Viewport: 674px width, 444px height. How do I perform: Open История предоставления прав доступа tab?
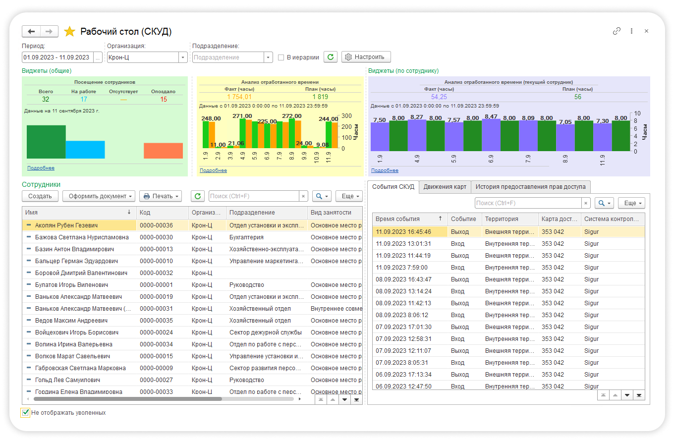[x=530, y=187]
